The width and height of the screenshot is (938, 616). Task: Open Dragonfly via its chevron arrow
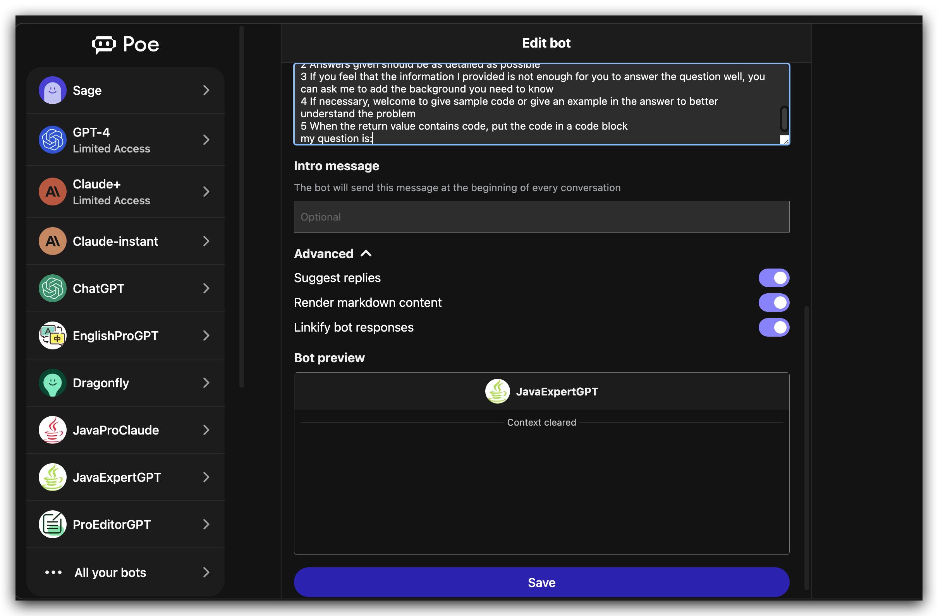[x=206, y=383]
